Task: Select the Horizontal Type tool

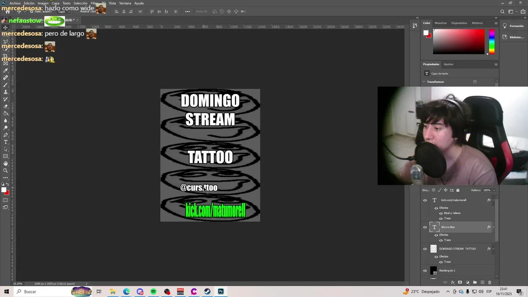Action: (5, 142)
